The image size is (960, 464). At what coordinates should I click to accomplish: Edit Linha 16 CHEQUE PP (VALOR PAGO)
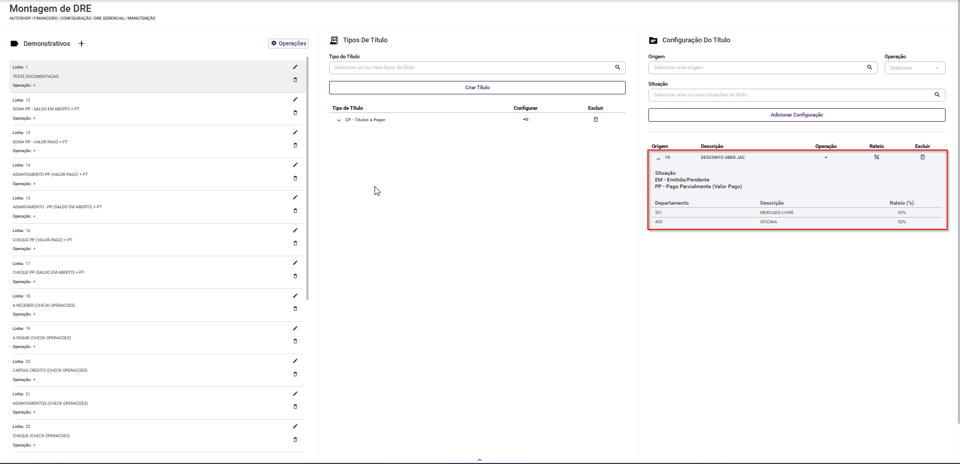(x=295, y=230)
